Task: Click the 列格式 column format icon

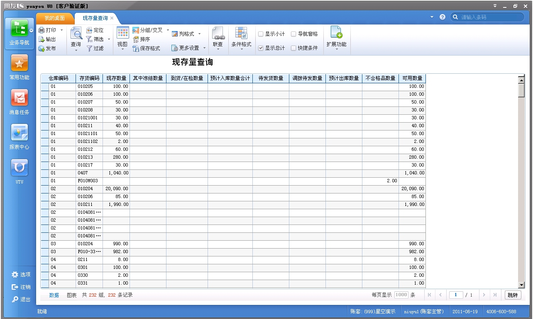Action: click(175, 34)
